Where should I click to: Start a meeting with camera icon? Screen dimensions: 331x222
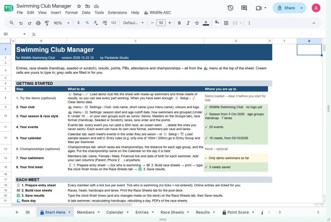259,8
